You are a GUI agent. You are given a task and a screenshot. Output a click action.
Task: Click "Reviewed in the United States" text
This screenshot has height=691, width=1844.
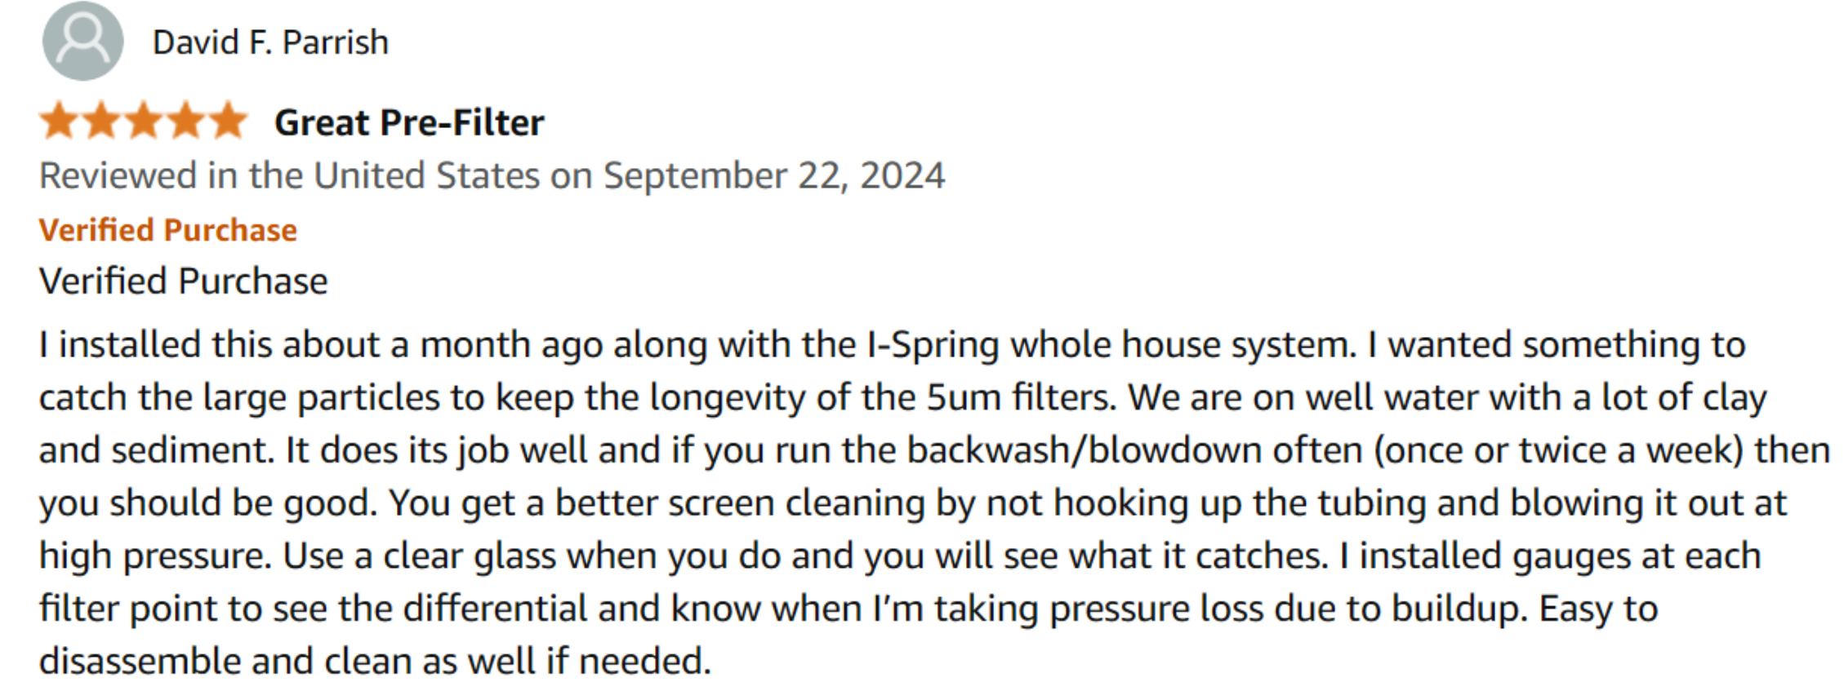(289, 176)
